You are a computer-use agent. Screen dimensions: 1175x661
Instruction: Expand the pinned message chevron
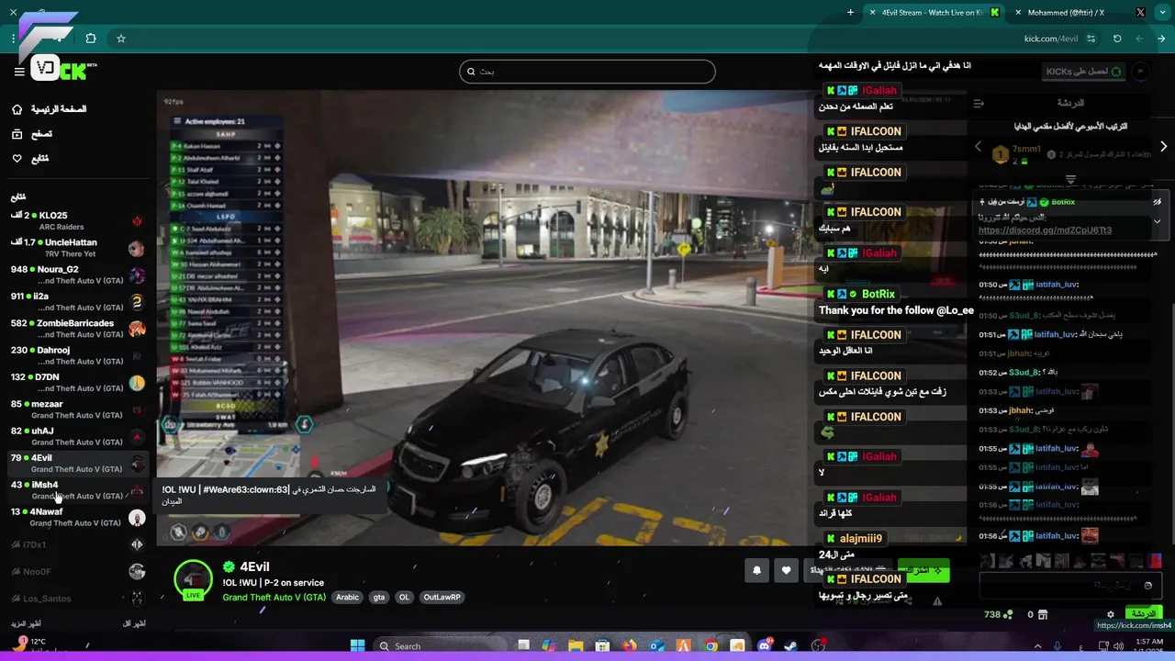point(1157,221)
